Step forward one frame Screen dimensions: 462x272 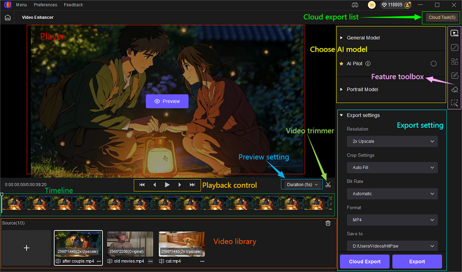pyautogui.click(x=180, y=185)
